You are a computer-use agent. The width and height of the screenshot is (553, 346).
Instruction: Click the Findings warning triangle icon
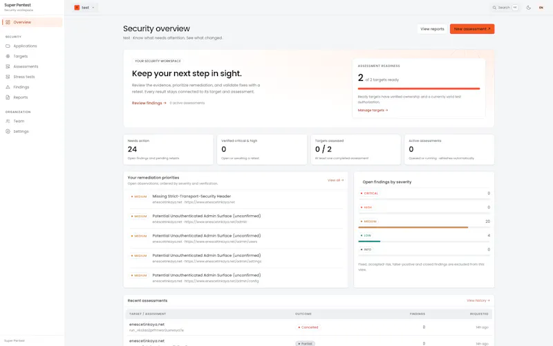point(8,87)
